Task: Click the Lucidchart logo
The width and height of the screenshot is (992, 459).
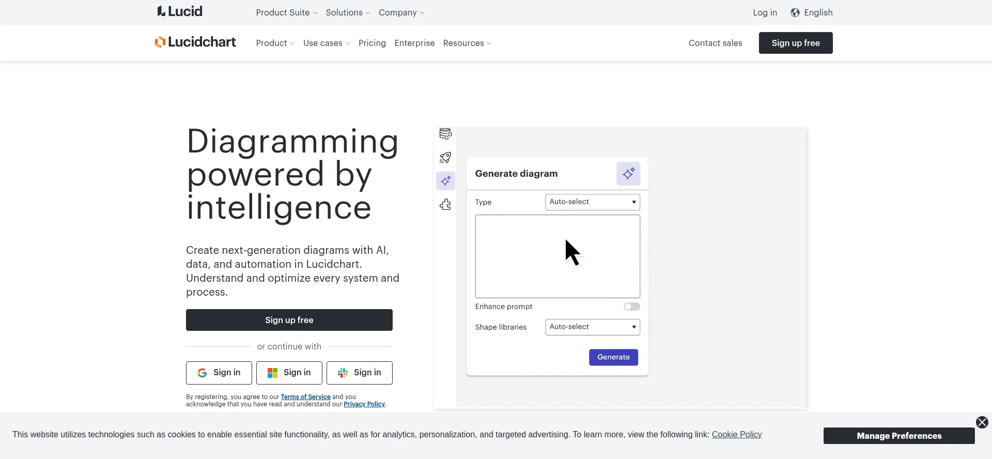Action: pos(195,42)
